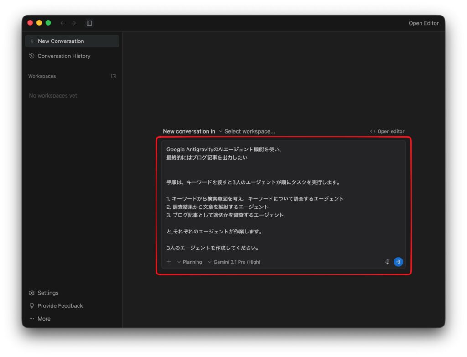The image size is (467, 357).
Task: Click Open Editor in the title bar
Action: (423, 23)
